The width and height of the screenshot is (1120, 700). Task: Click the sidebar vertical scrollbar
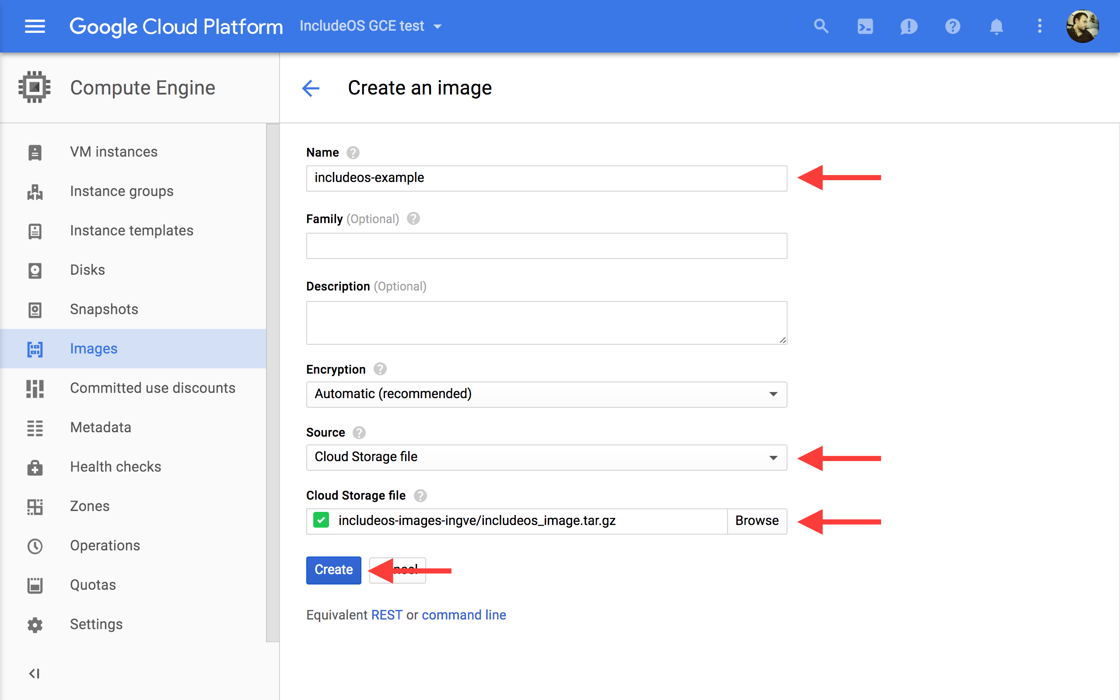pos(273,383)
